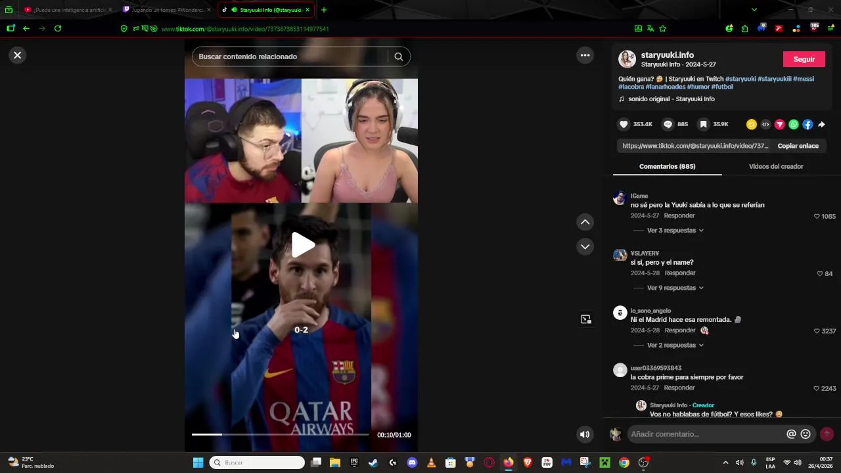841x473 pixels.
Task: Like user03369593843's comment with 2243 likes
Action: 817,388
